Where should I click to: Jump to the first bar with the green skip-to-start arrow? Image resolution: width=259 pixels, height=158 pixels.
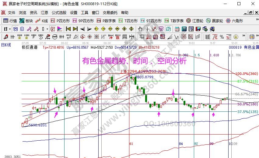68,29
